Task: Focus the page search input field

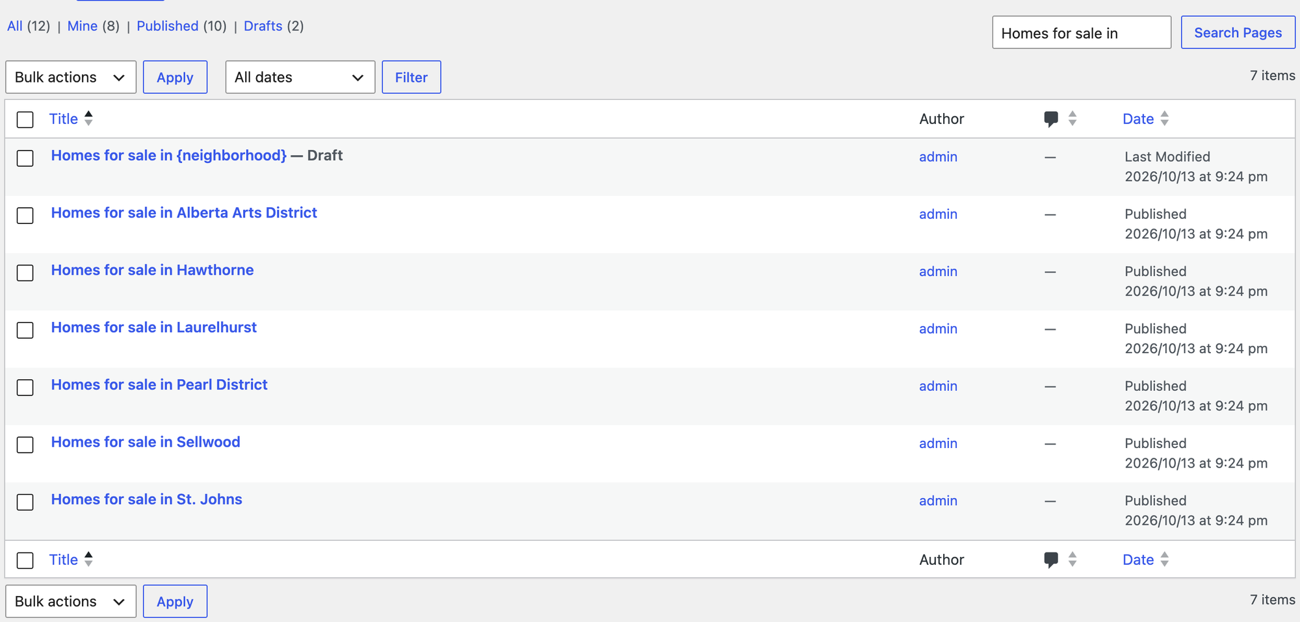Action: [x=1082, y=32]
